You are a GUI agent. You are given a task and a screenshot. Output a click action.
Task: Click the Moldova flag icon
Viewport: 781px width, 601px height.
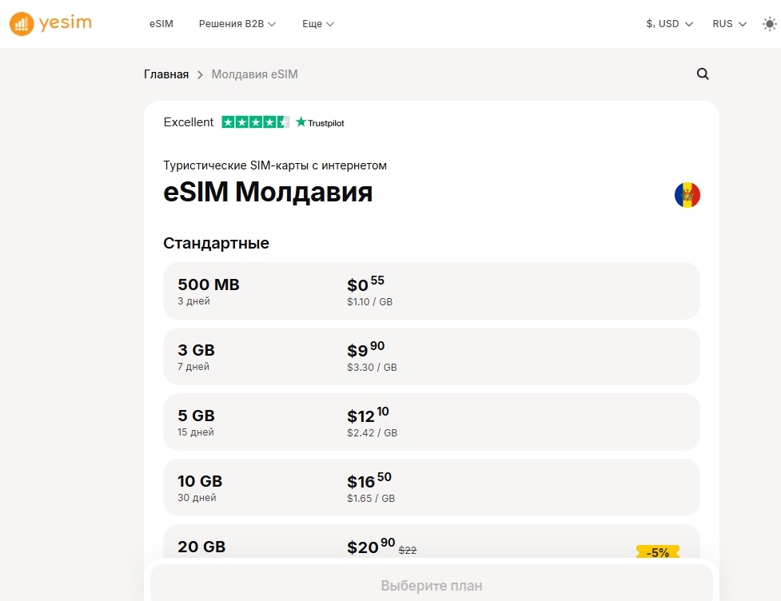[686, 193]
